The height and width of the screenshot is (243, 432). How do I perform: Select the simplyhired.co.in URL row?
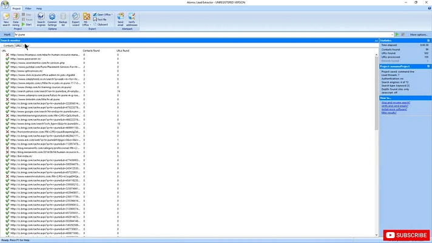point(45,79)
